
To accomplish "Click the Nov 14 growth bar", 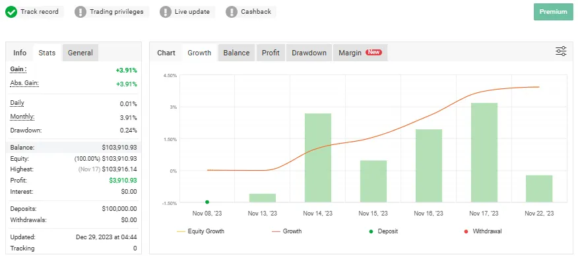I will [x=318, y=158].
